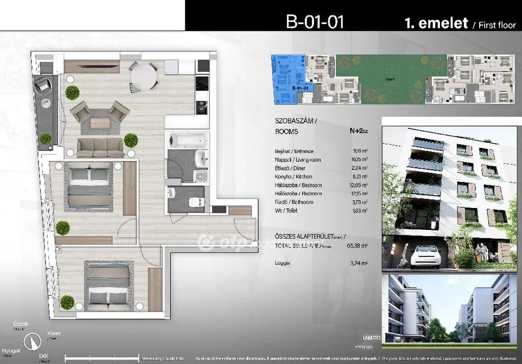Click the loggia lounge chair
The width and height of the screenshot is (522, 364).
click(x=44, y=84)
